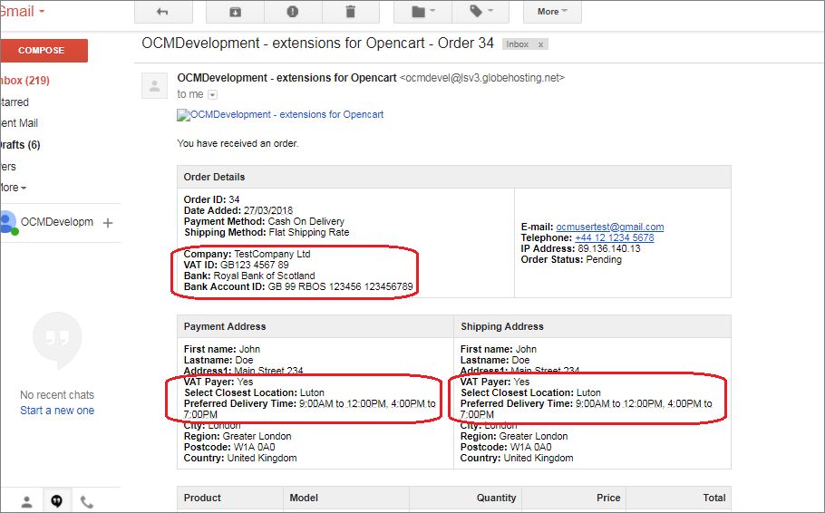Show details dropdown next to 'to me'
Image resolution: width=825 pixels, height=513 pixels.
click(212, 94)
